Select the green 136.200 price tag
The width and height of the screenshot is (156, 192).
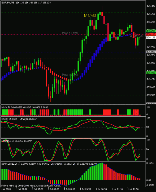coord(151,31)
